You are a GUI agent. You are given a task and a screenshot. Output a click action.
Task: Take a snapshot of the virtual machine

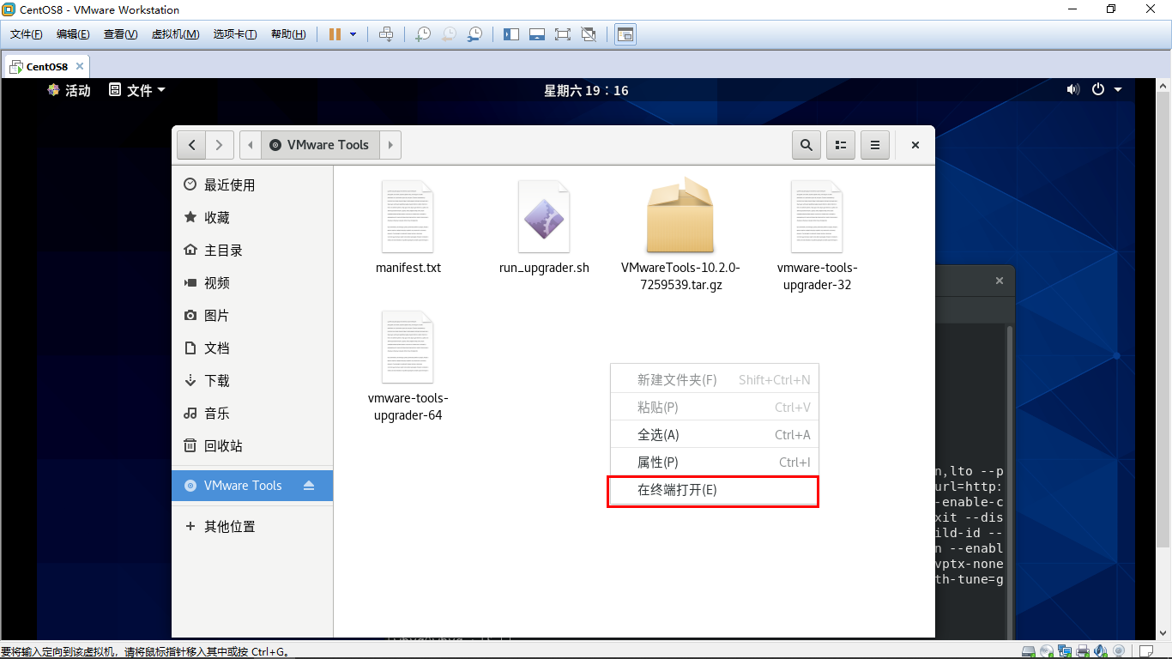(x=423, y=34)
